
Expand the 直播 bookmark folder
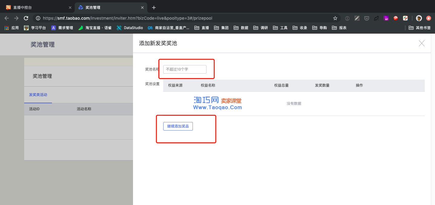pos(202,28)
